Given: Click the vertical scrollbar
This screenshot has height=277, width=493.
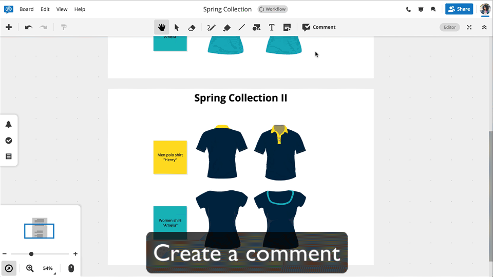Looking at the screenshot, I should click(490, 196).
